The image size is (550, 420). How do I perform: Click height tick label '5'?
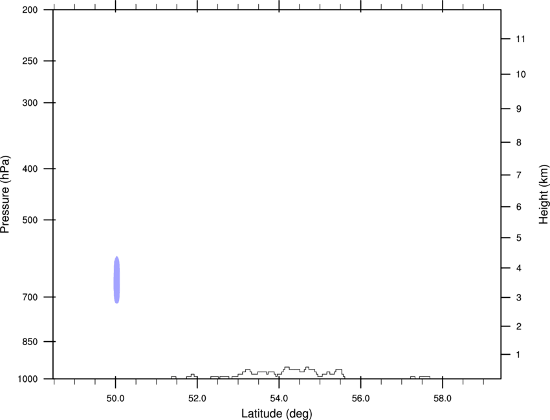click(519, 238)
